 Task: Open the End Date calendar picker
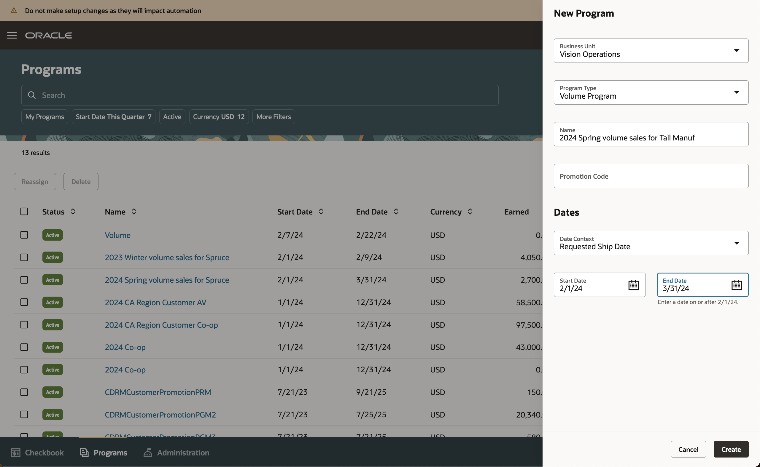click(737, 285)
